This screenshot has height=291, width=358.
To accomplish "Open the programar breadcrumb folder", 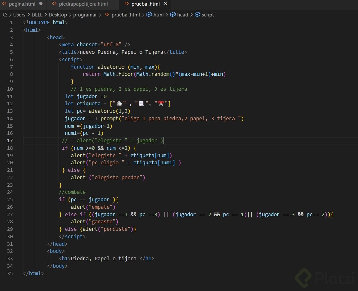I will click(x=85, y=15).
